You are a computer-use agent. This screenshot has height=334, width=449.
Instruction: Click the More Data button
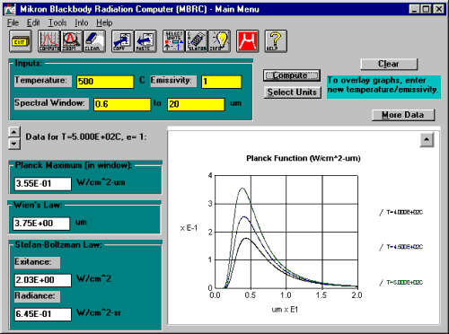pos(403,115)
